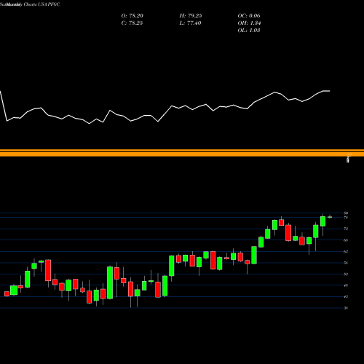Click the final point of the white line chart
Screen dimensions: 364x364
point(330,91)
